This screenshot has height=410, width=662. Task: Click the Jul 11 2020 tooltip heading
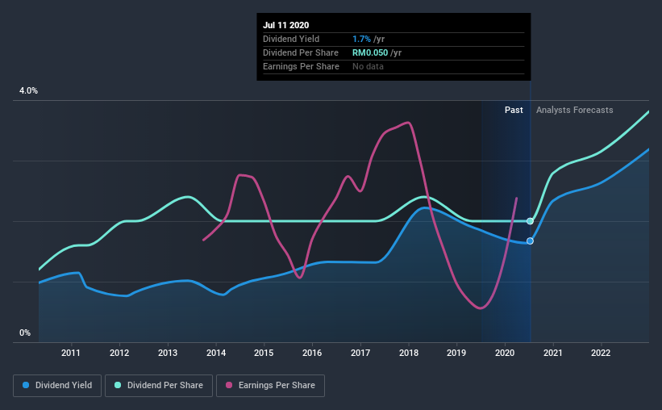pyautogui.click(x=285, y=25)
